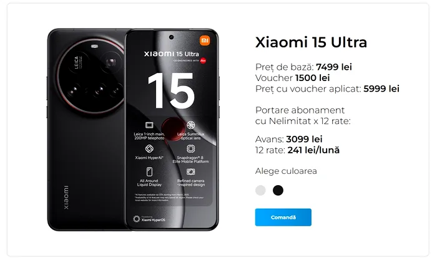Click the large 15 on phone display
The height and width of the screenshot is (258, 437).
pos(170,91)
